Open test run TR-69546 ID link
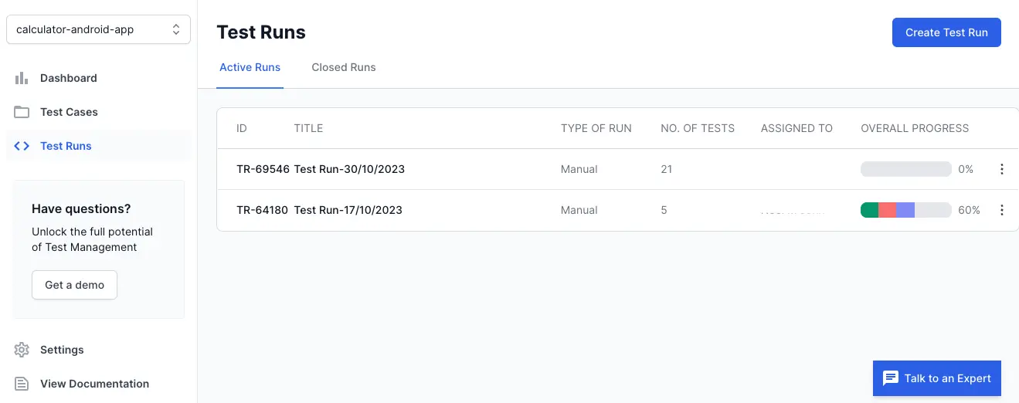 pos(263,169)
